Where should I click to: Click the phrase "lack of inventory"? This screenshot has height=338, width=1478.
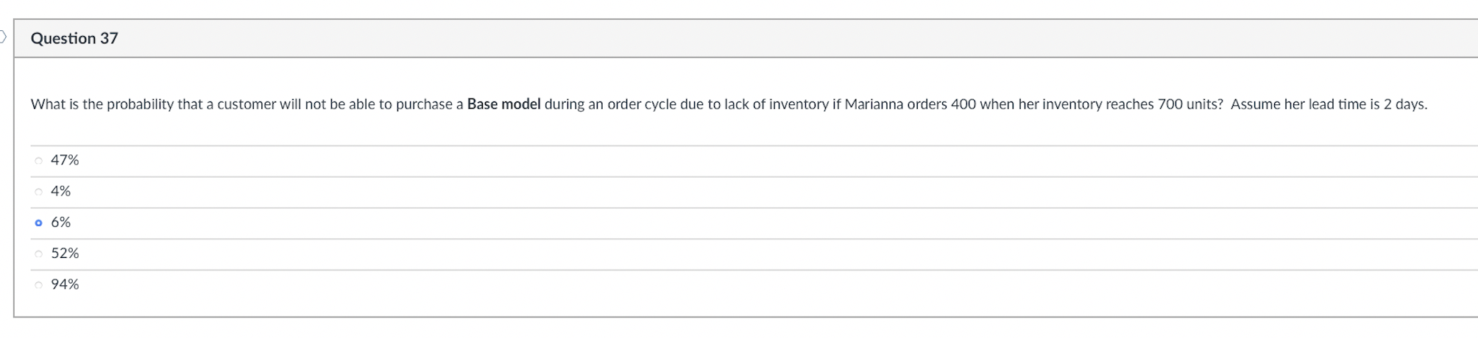pos(776,104)
